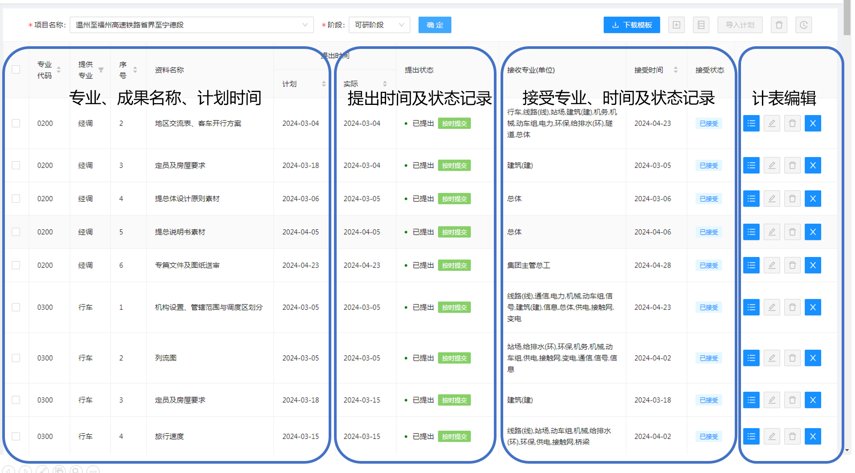
Task: Open the 项目名称 project dropdown
Action: coord(191,25)
